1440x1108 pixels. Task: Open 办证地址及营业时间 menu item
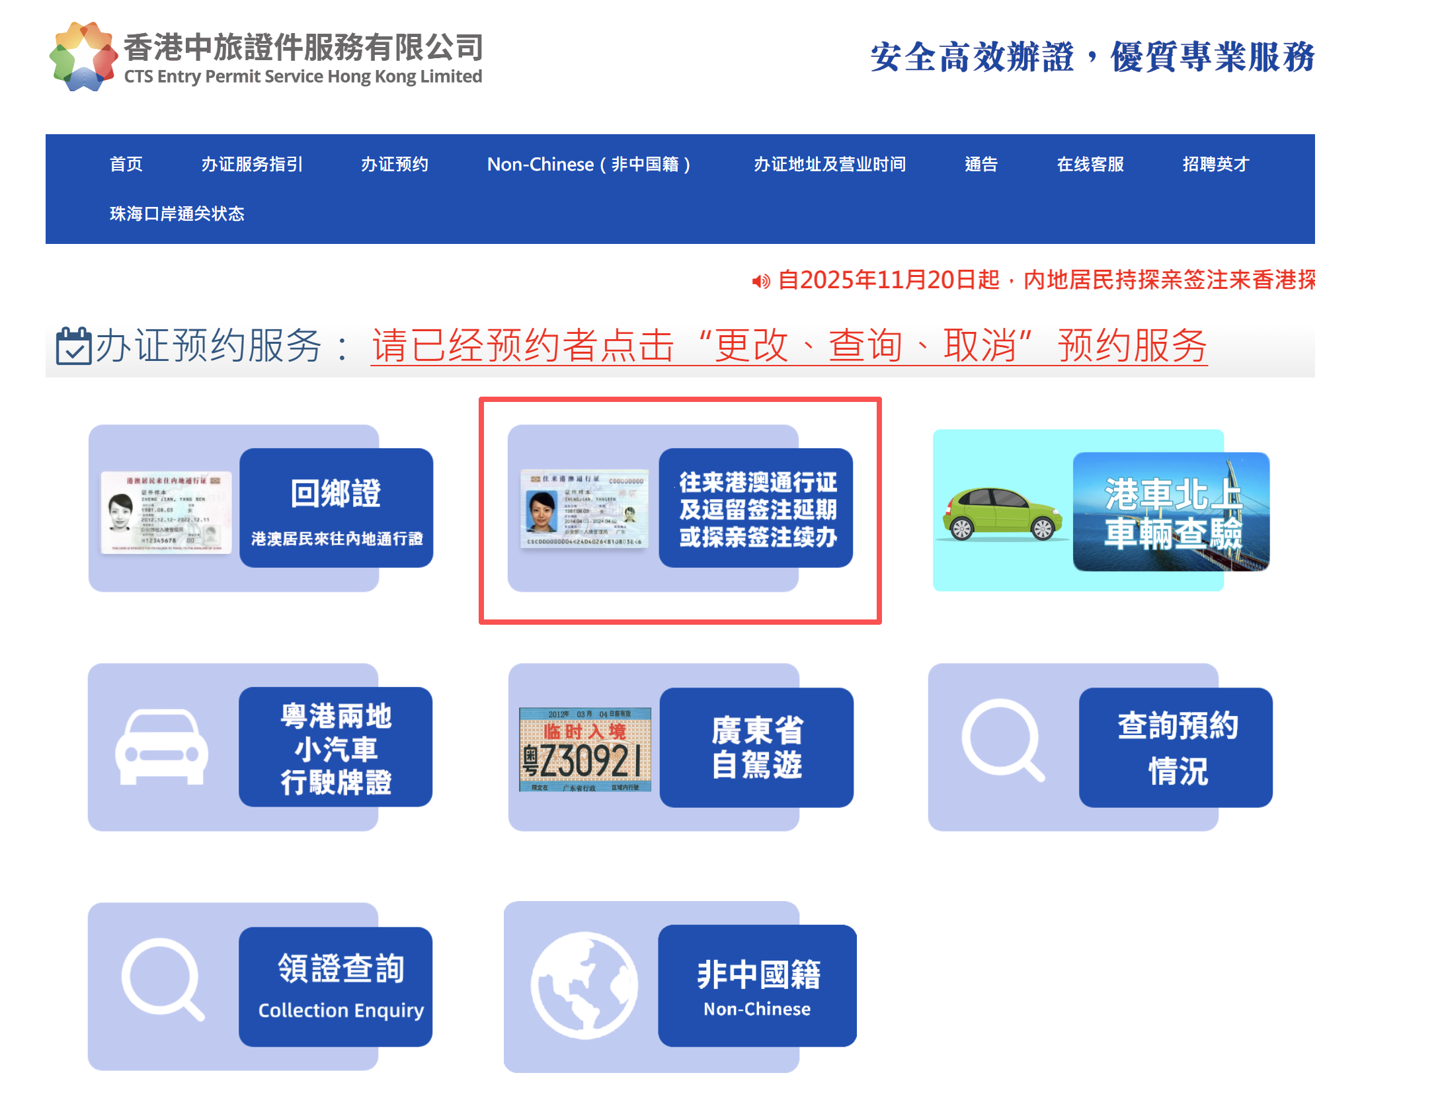pos(829,164)
